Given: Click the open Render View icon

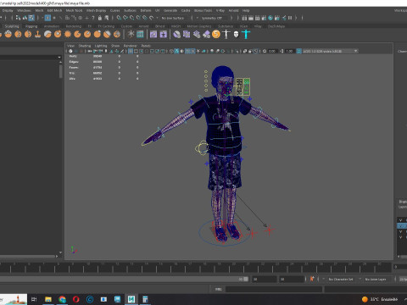Looking at the screenshot, I should pyautogui.click(x=244, y=18).
